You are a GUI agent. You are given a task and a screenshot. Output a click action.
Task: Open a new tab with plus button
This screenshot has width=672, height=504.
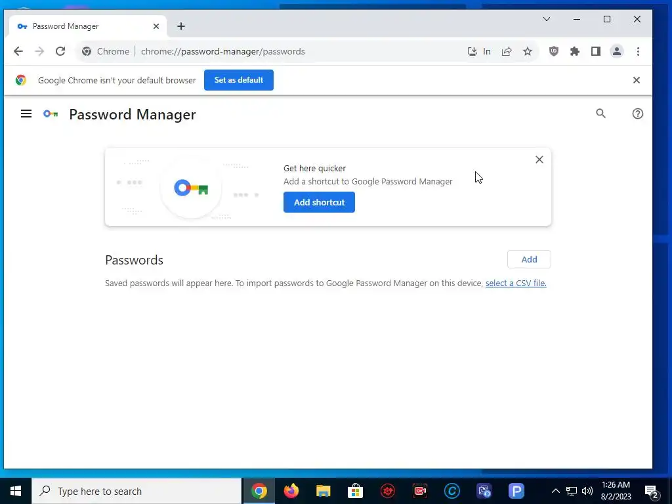(x=181, y=26)
